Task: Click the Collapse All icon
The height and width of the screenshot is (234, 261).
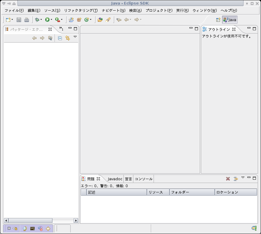Action: point(60,38)
